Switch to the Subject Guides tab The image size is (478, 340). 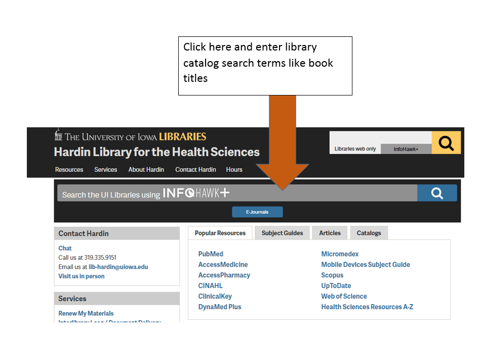tap(282, 233)
